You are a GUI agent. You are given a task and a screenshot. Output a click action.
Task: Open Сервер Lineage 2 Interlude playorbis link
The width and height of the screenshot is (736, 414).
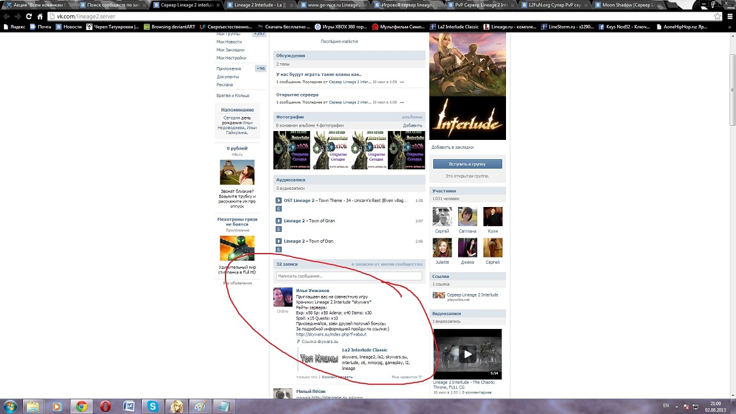point(472,295)
